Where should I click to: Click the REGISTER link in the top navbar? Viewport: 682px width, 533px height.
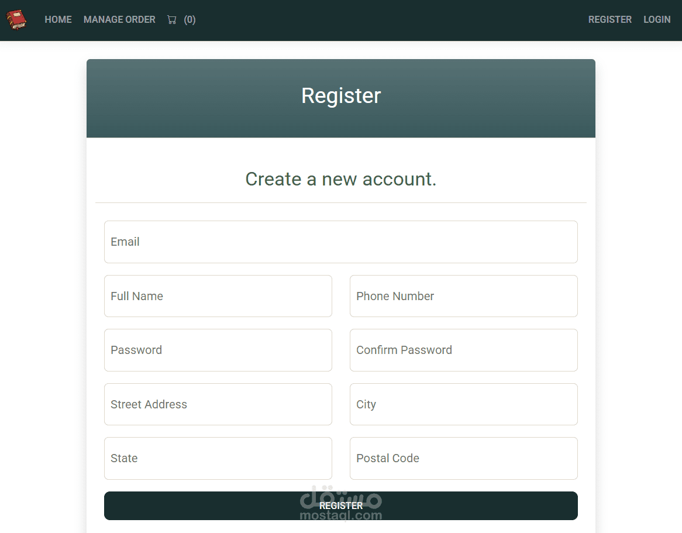[x=609, y=20]
